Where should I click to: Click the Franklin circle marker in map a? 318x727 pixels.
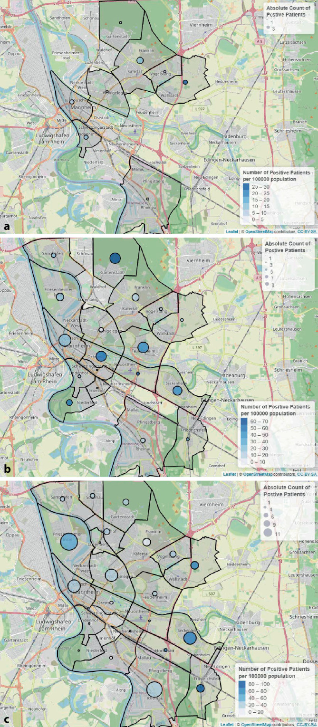pyautogui.click(x=140, y=60)
